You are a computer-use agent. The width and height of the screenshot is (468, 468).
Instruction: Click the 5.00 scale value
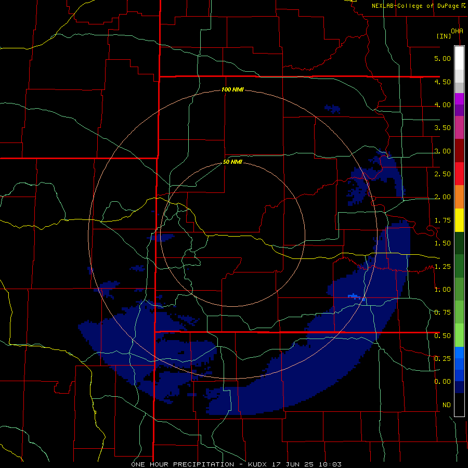[x=443, y=58]
